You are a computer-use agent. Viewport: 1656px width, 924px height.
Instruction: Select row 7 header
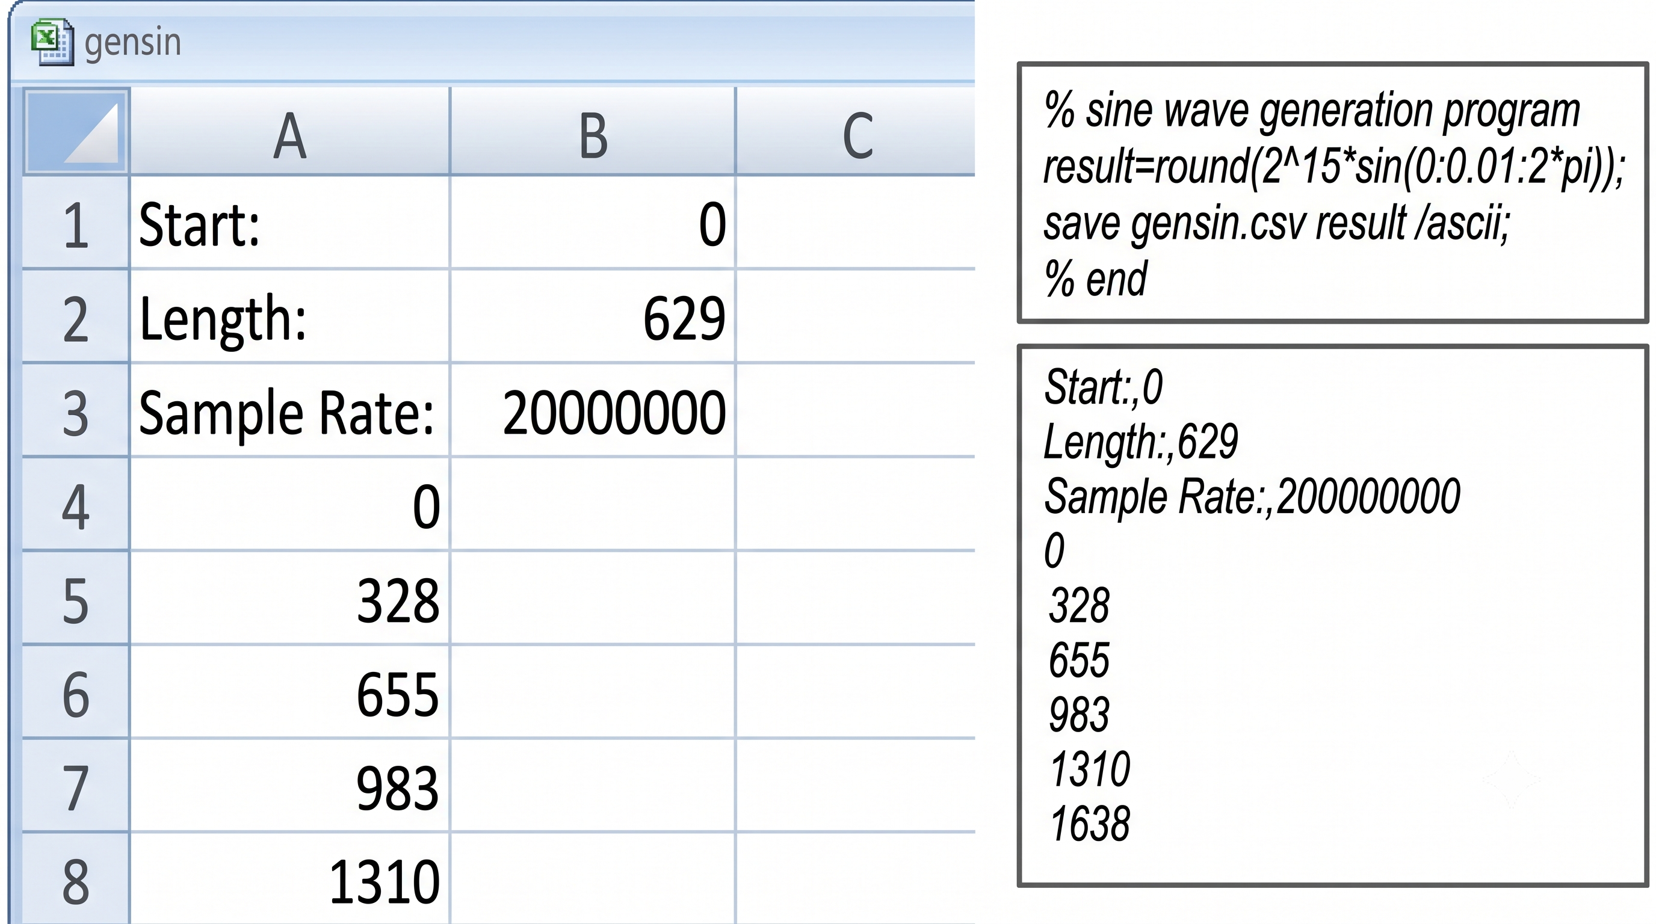coord(76,786)
